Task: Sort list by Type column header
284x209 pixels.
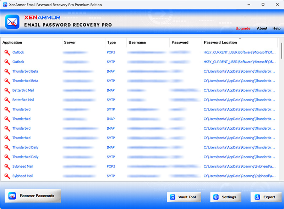Action: tap(111, 43)
